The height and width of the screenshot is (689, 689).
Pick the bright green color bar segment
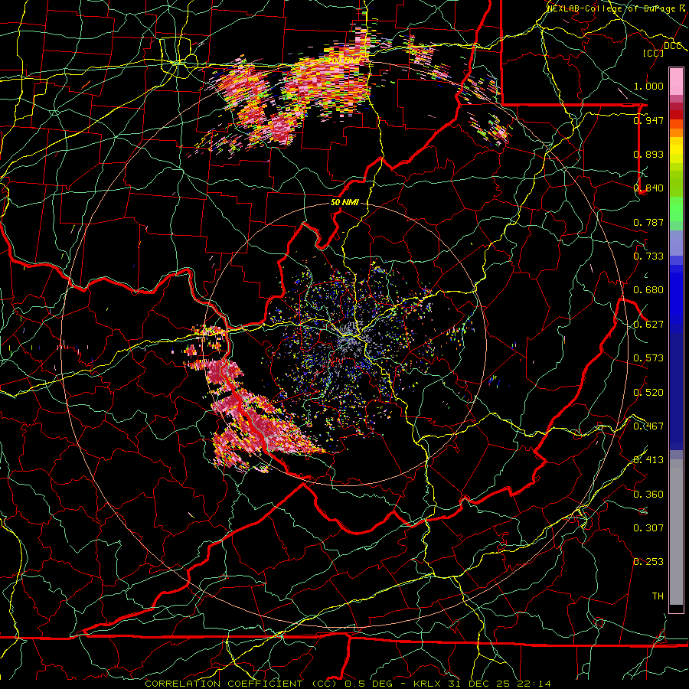(676, 209)
